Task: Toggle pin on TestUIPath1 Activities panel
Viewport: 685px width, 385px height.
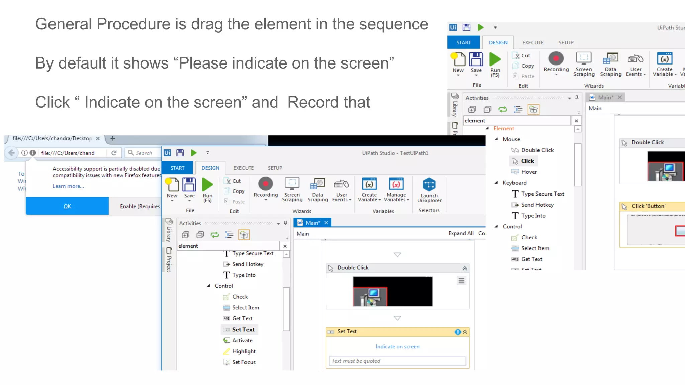Action: [x=285, y=223]
